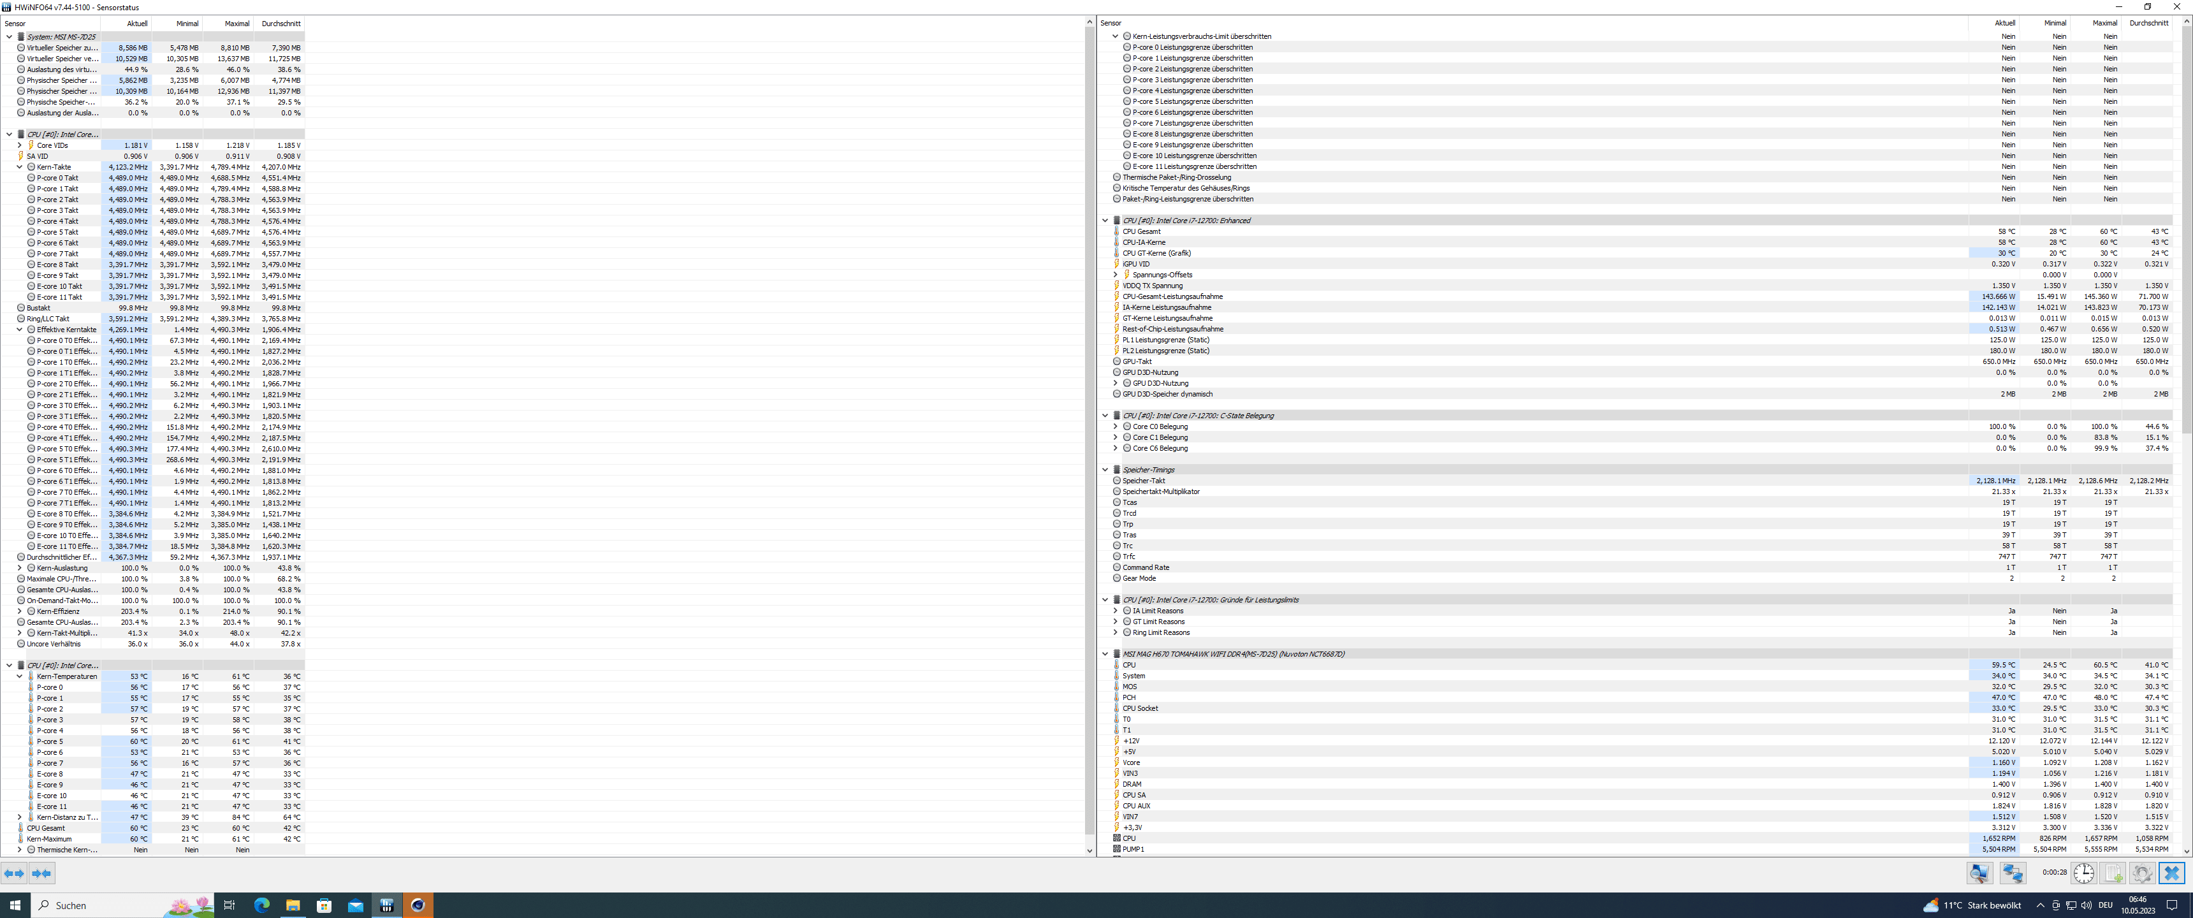
Task: Select the SA VID sensor row
Action: [152, 156]
